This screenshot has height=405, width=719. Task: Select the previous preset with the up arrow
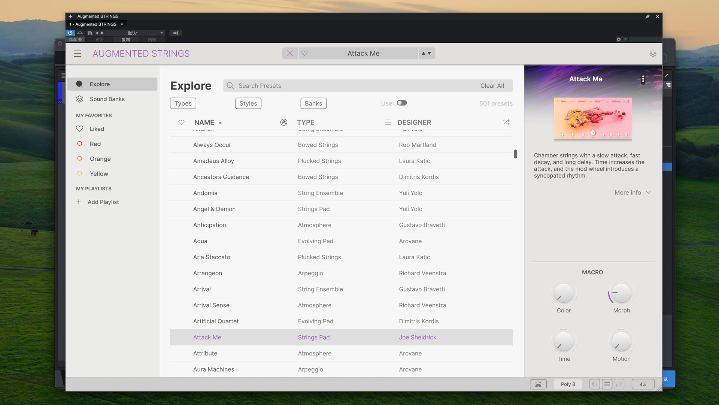click(x=423, y=54)
